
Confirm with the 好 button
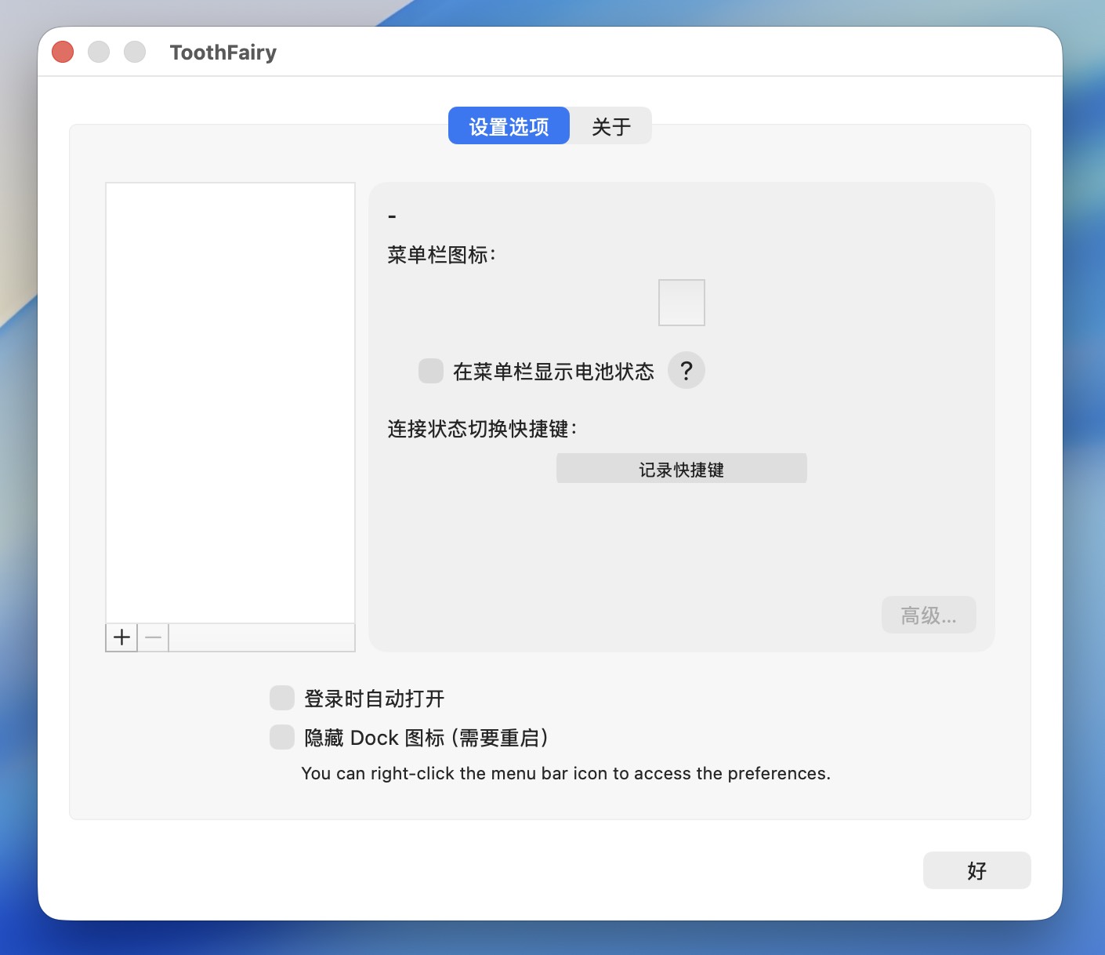[x=976, y=870]
